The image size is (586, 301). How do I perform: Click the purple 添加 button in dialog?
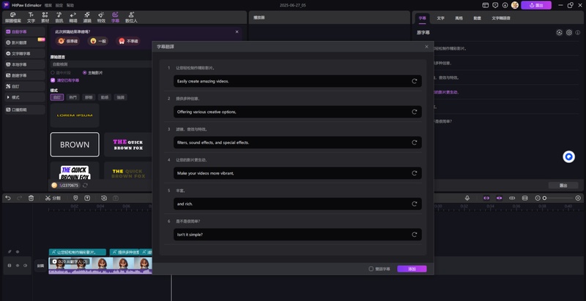click(412, 269)
